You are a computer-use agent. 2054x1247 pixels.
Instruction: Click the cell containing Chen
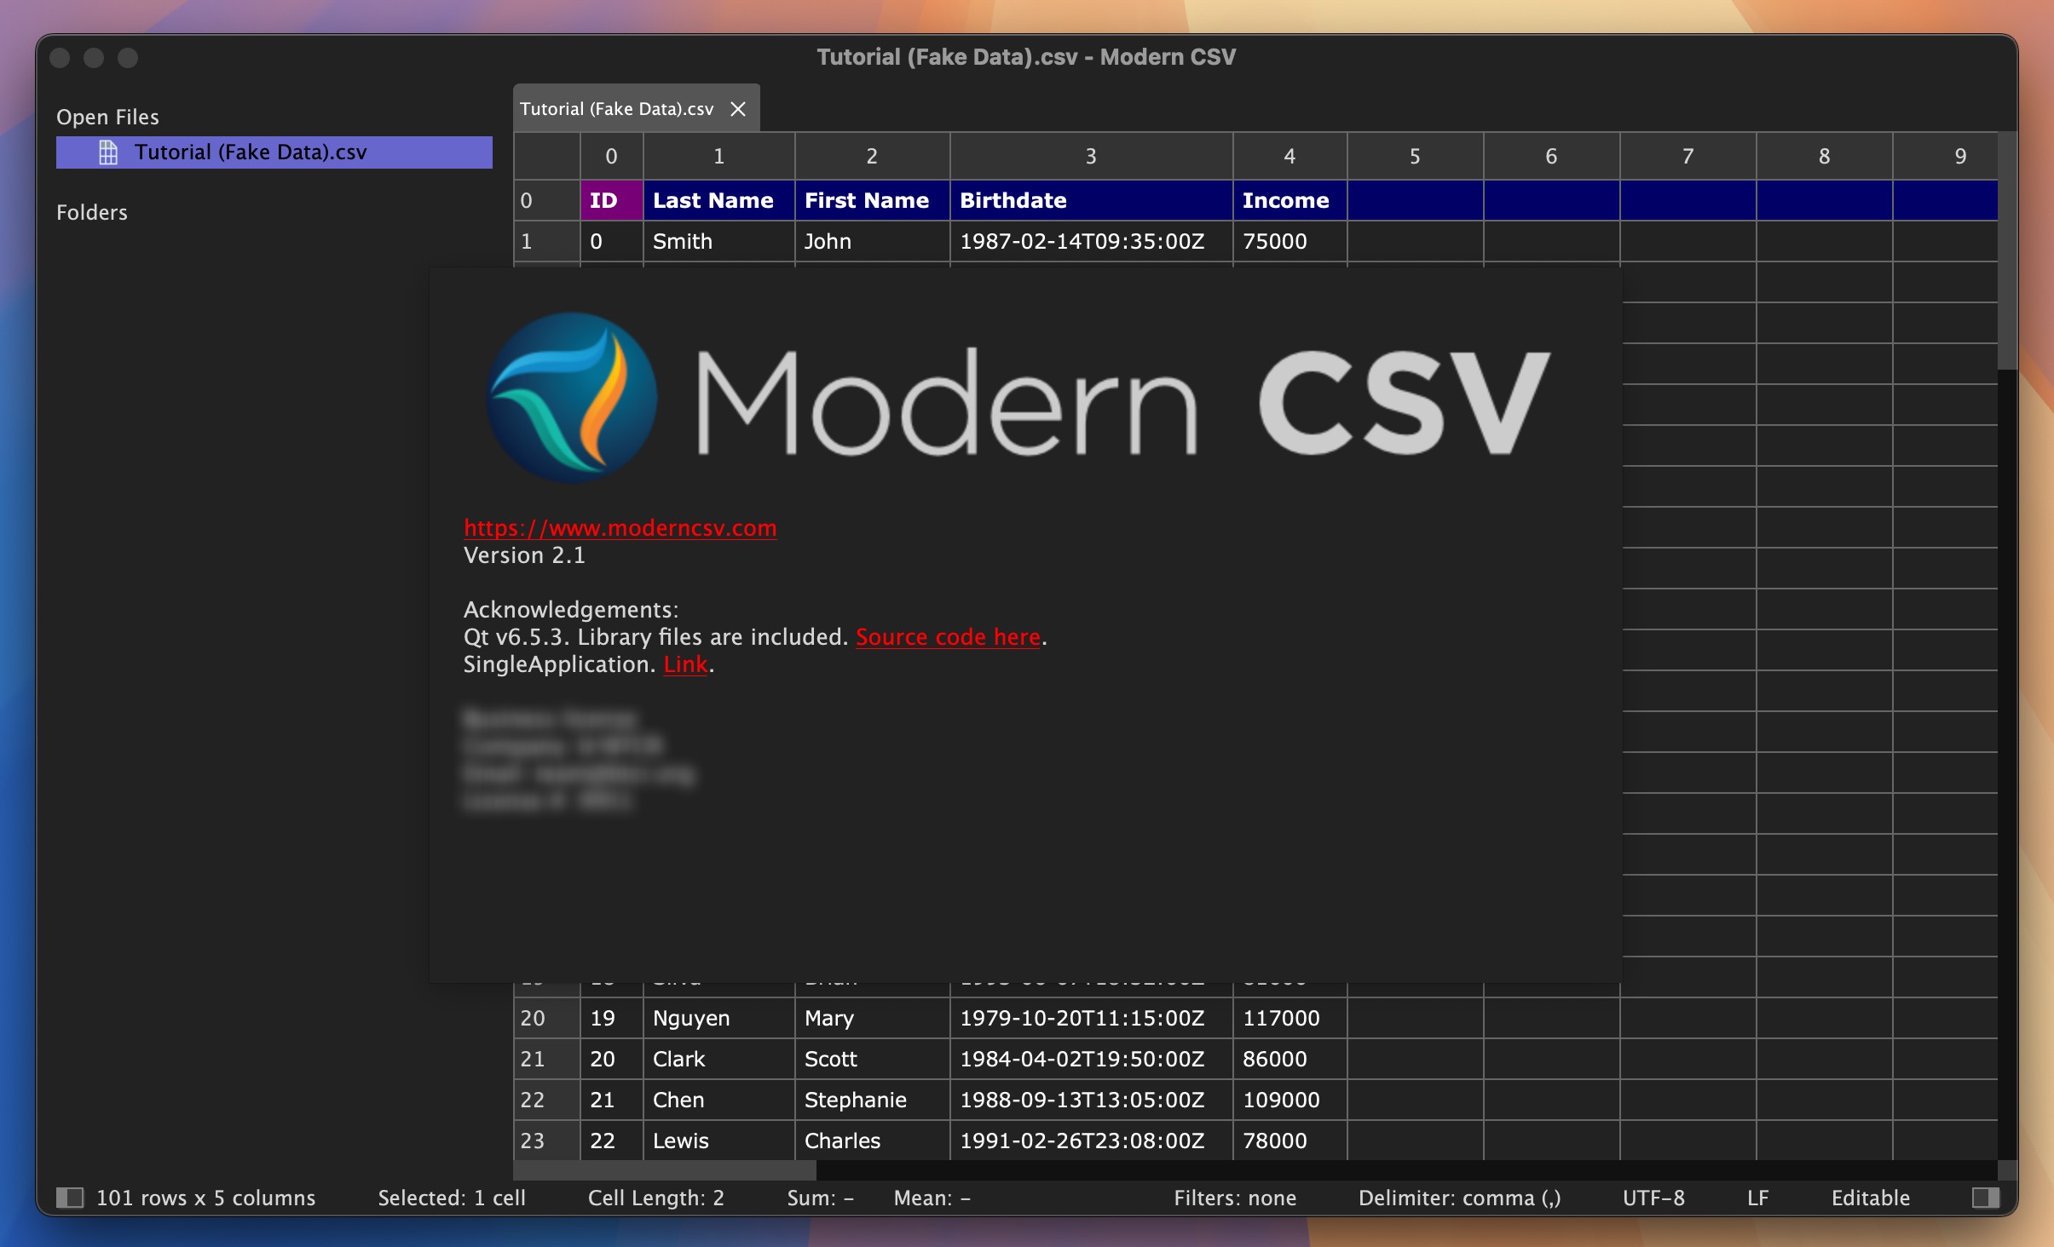click(x=719, y=1100)
